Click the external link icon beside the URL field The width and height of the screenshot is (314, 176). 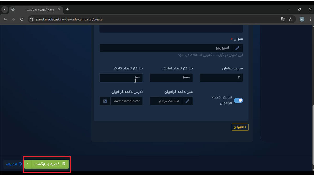tap(105, 101)
